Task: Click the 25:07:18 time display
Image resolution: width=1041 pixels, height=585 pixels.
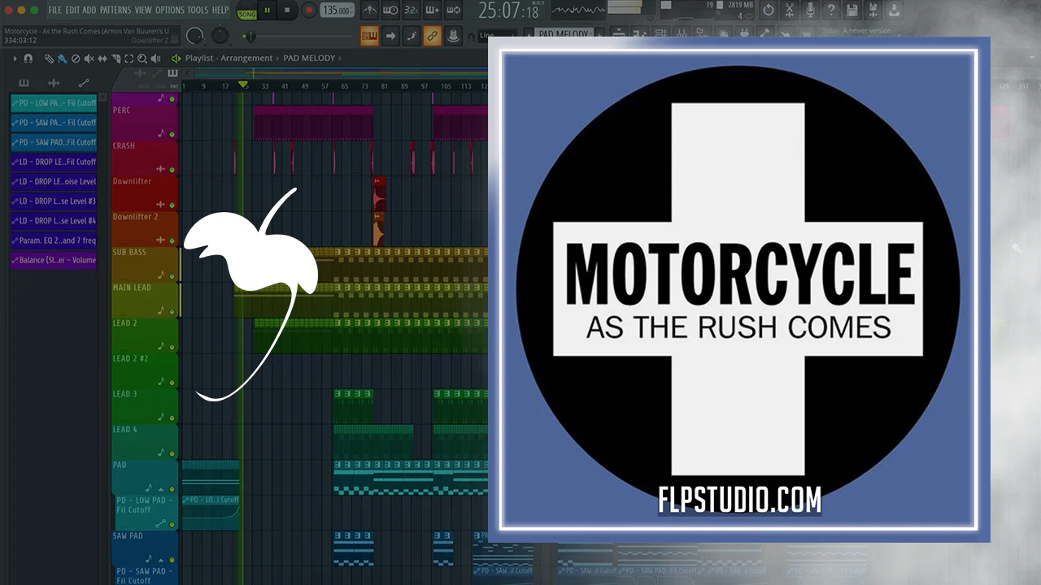Action: click(509, 11)
